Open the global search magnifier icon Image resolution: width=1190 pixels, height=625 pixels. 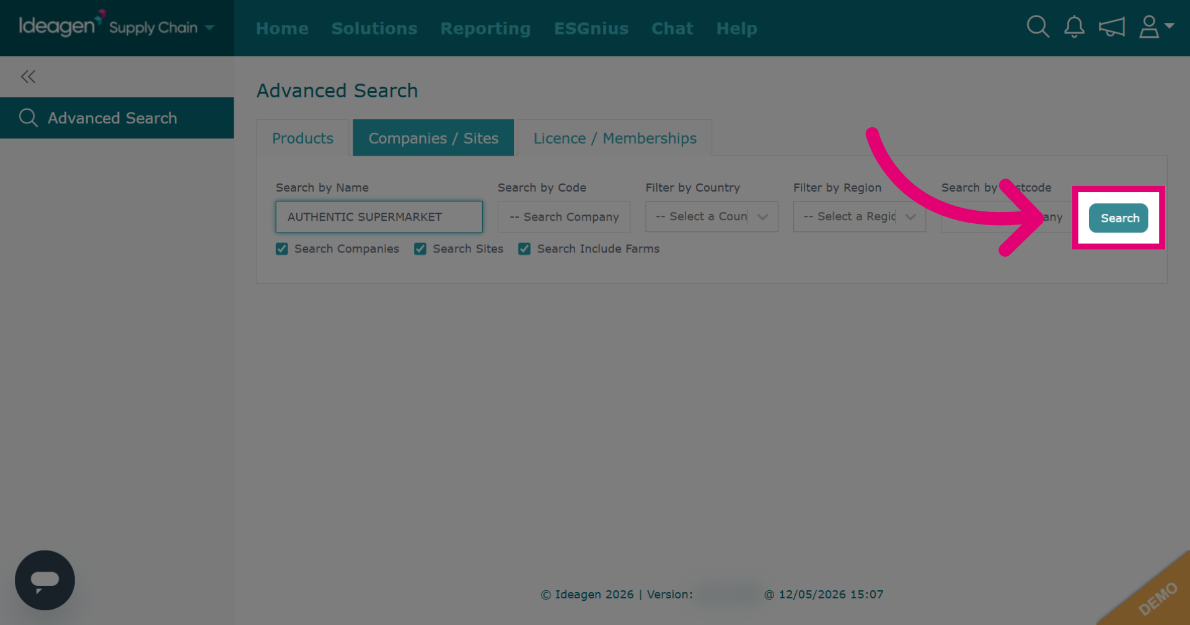click(x=1038, y=27)
